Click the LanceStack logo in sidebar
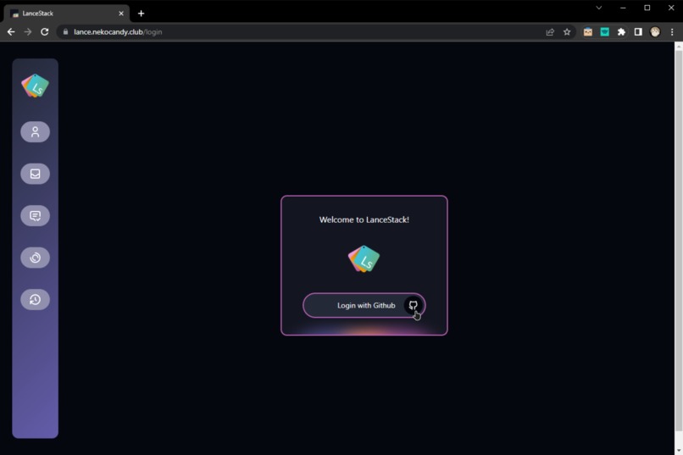This screenshot has width=683, height=455. pos(36,86)
